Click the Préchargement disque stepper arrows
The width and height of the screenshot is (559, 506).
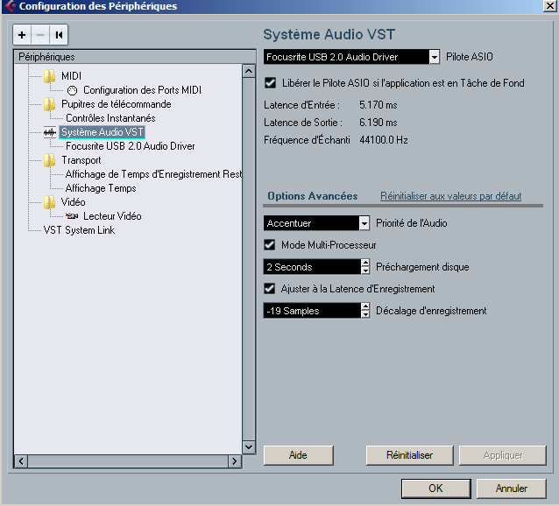[x=364, y=267]
